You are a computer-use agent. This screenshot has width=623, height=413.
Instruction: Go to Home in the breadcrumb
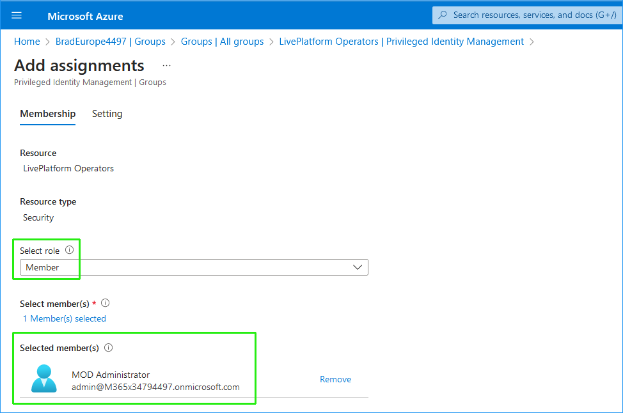click(x=27, y=42)
